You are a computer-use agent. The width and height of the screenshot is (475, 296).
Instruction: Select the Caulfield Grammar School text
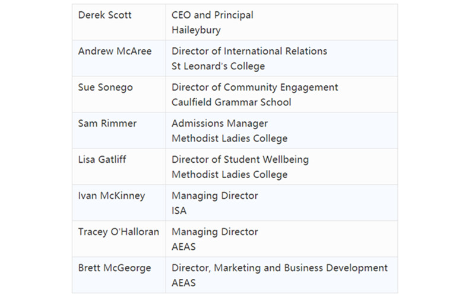click(231, 102)
